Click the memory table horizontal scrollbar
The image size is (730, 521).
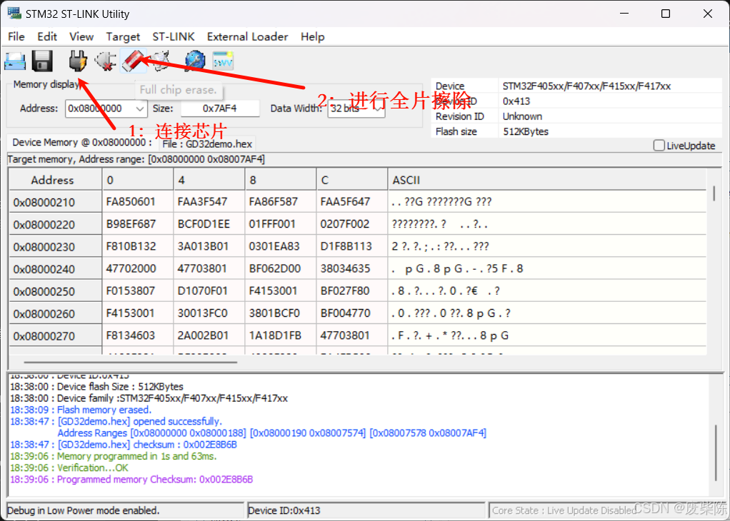coord(130,361)
